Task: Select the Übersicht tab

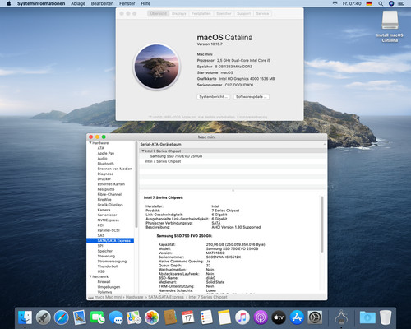Action: pos(159,13)
